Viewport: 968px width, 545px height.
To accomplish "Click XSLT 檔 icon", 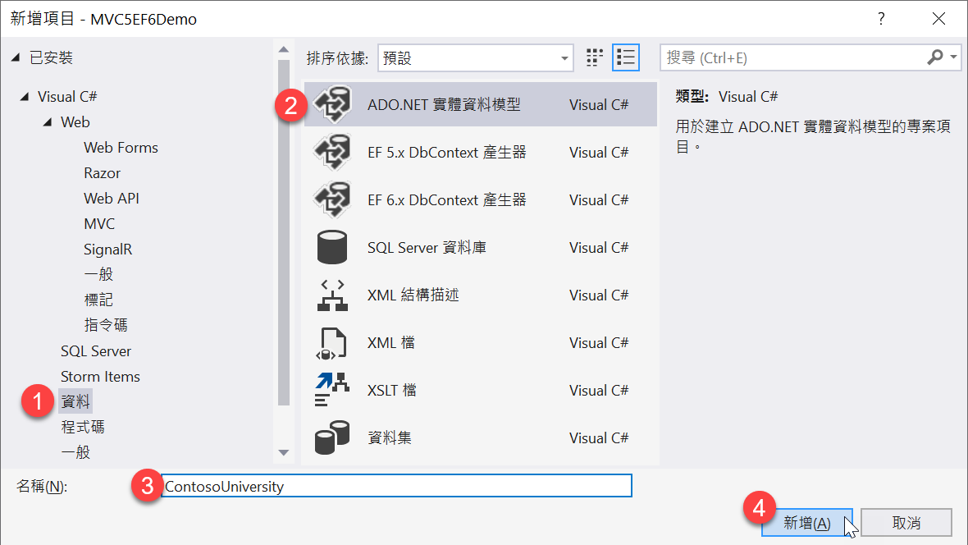I will pos(331,390).
